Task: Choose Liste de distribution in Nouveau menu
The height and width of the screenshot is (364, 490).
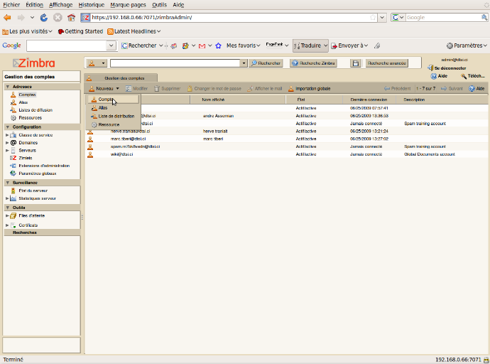Action: 116,116
